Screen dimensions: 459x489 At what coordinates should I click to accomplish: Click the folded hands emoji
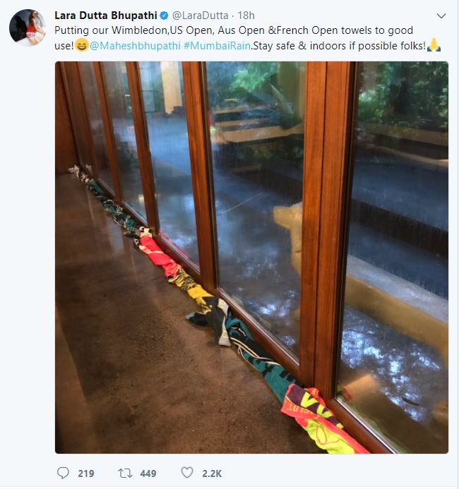pyautogui.click(x=434, y=45)
